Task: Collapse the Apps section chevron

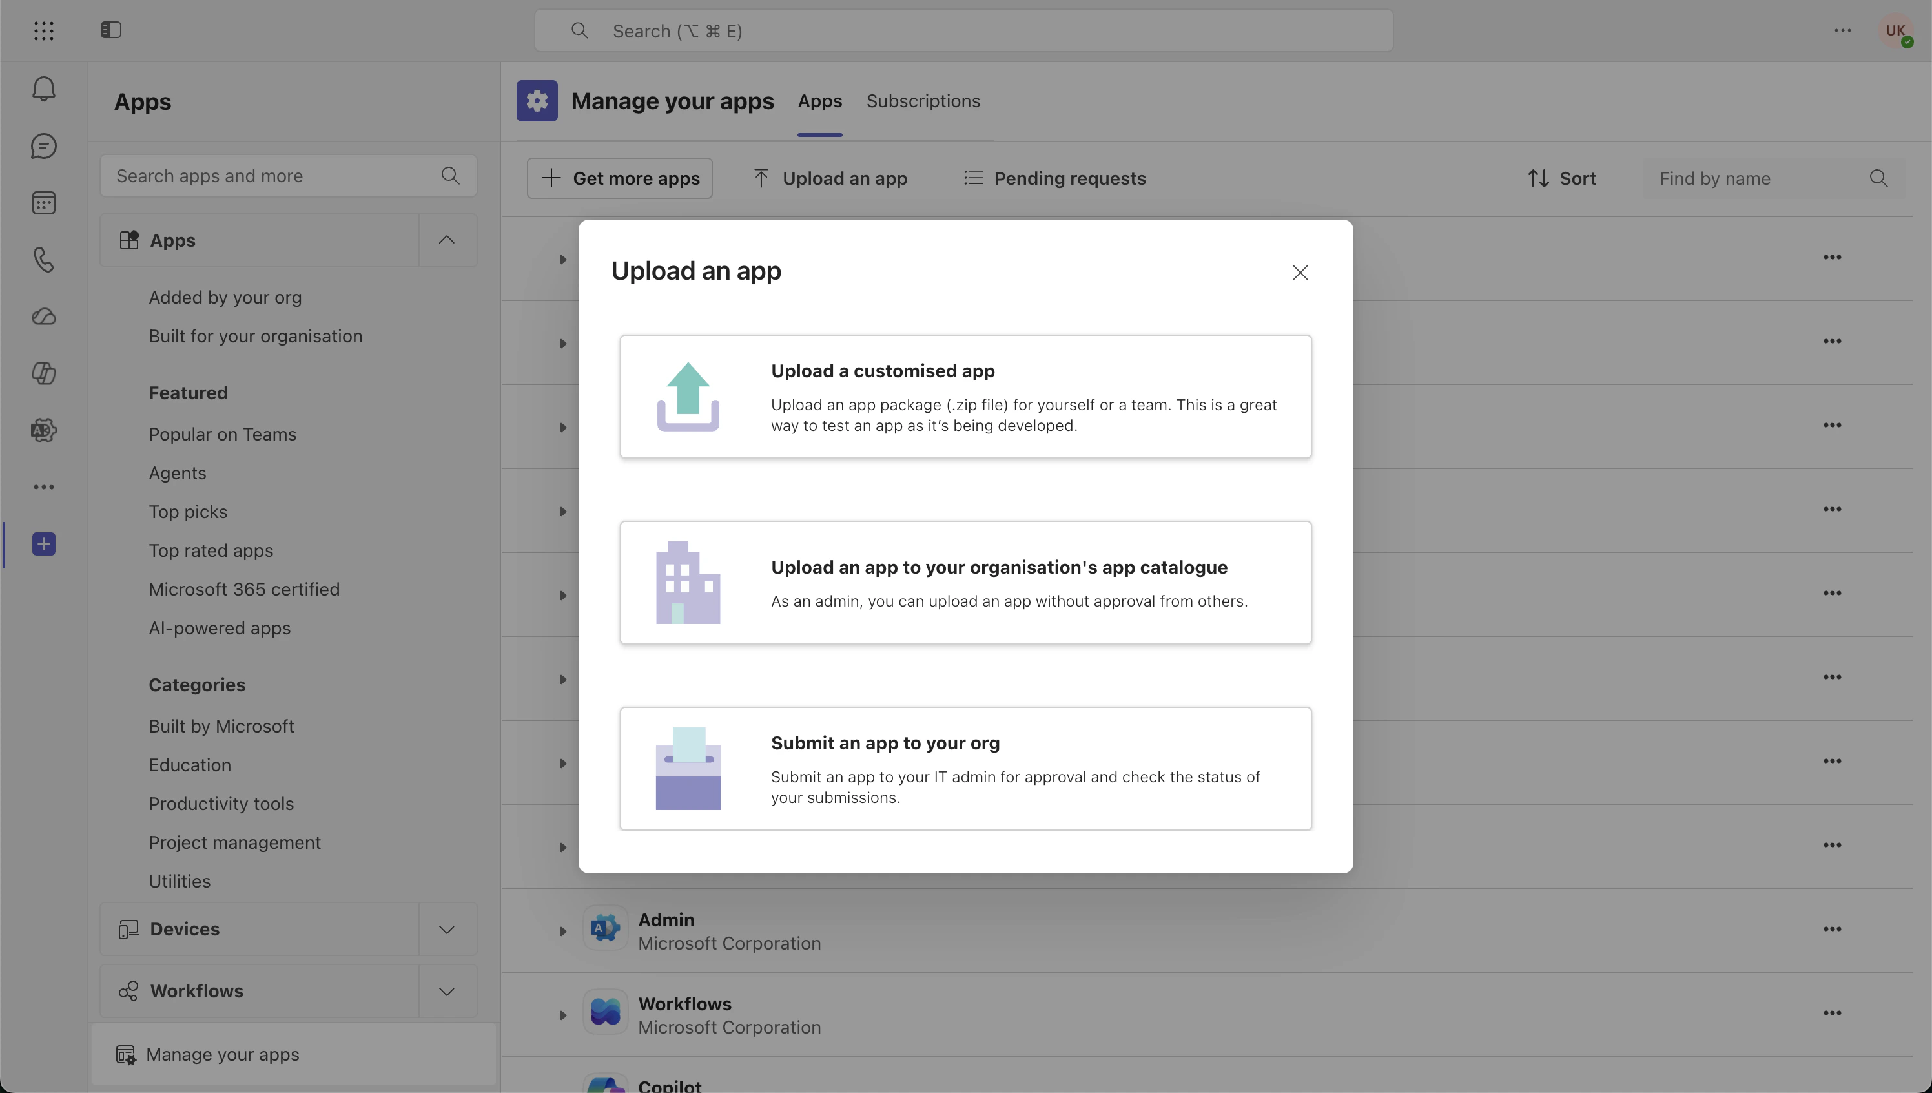Action: 446,240
